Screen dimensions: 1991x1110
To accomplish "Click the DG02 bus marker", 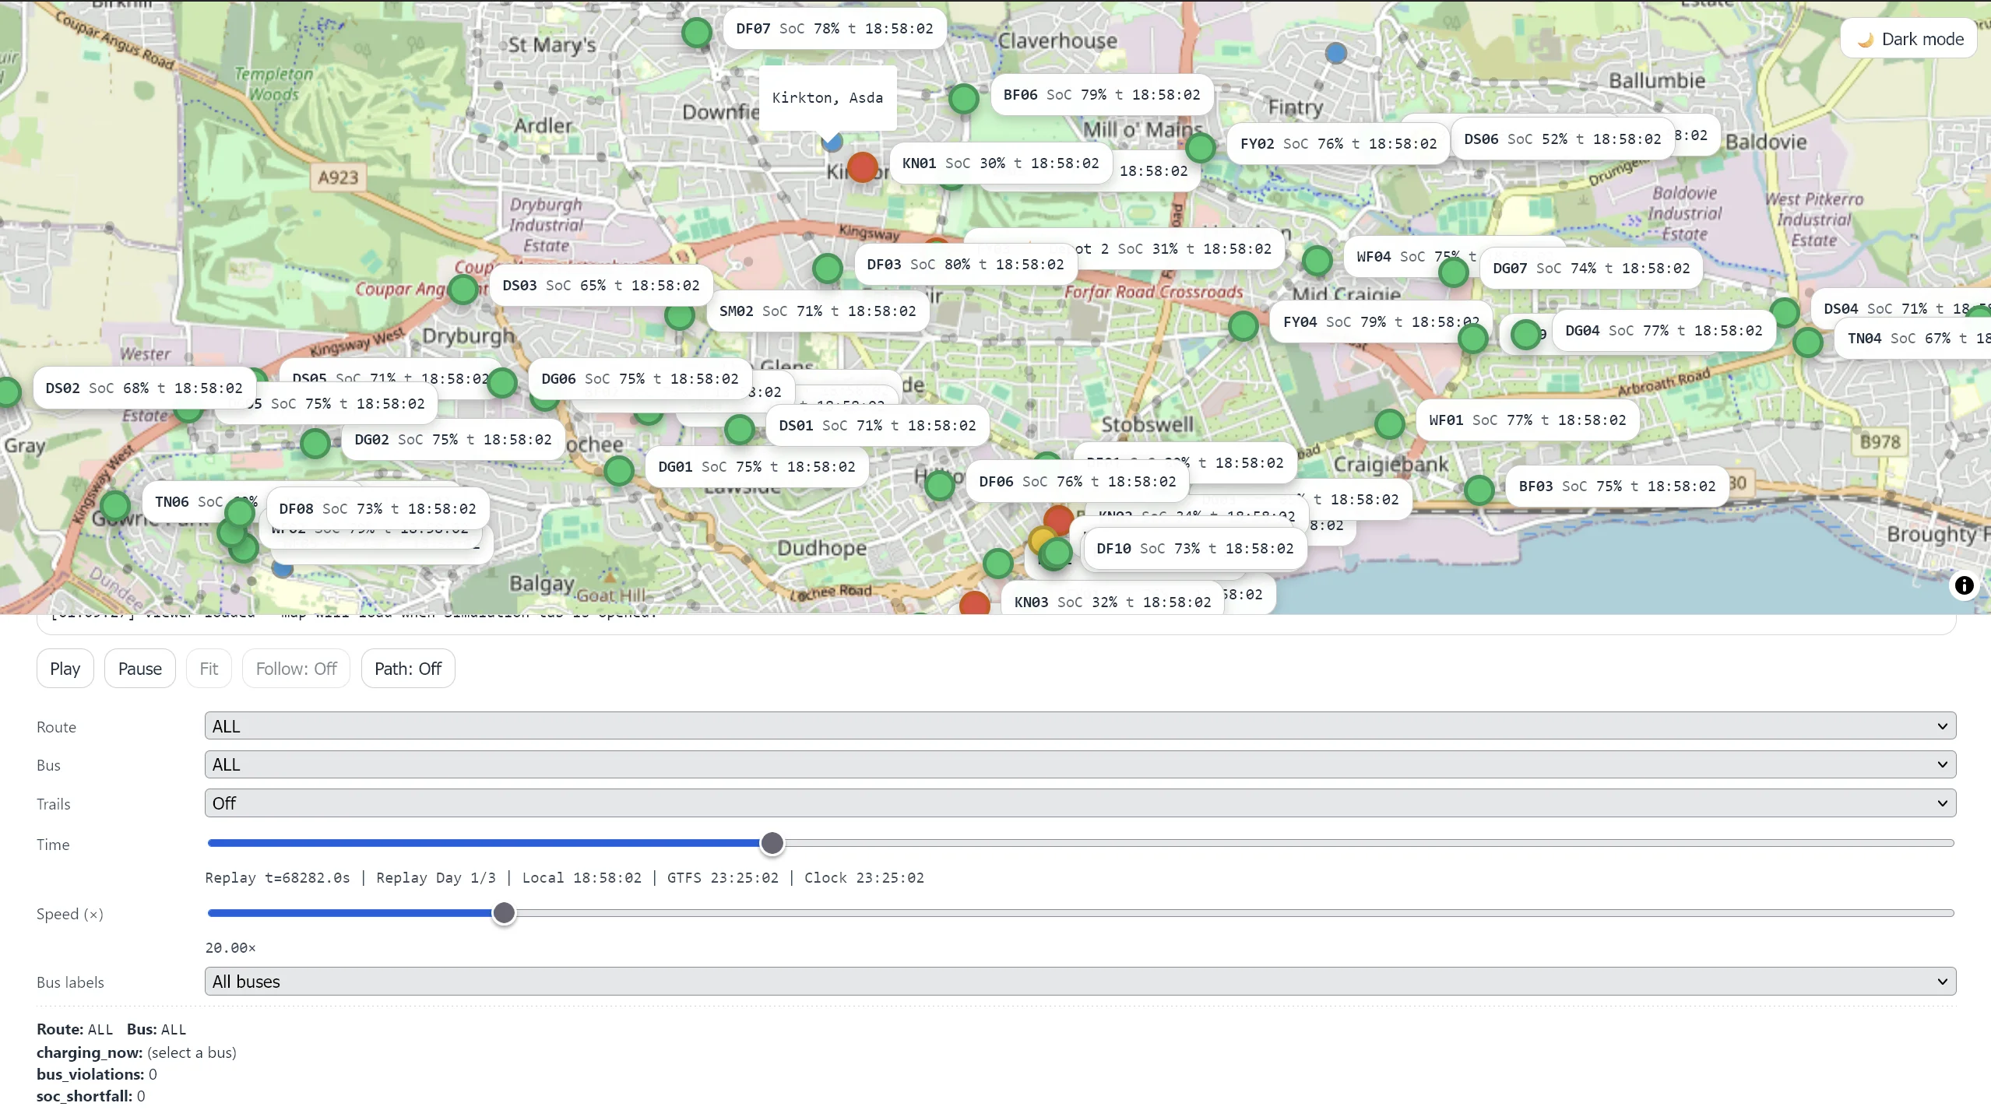I will [x=315, y=444].
